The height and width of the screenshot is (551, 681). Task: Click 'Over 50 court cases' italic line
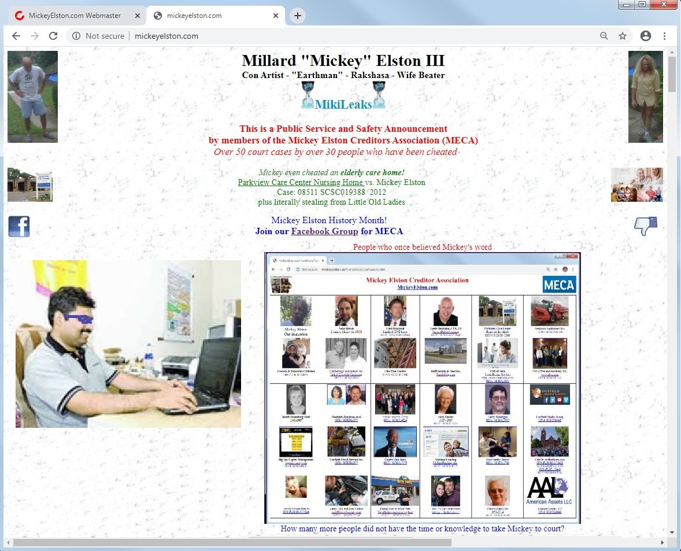pos(335,152)
